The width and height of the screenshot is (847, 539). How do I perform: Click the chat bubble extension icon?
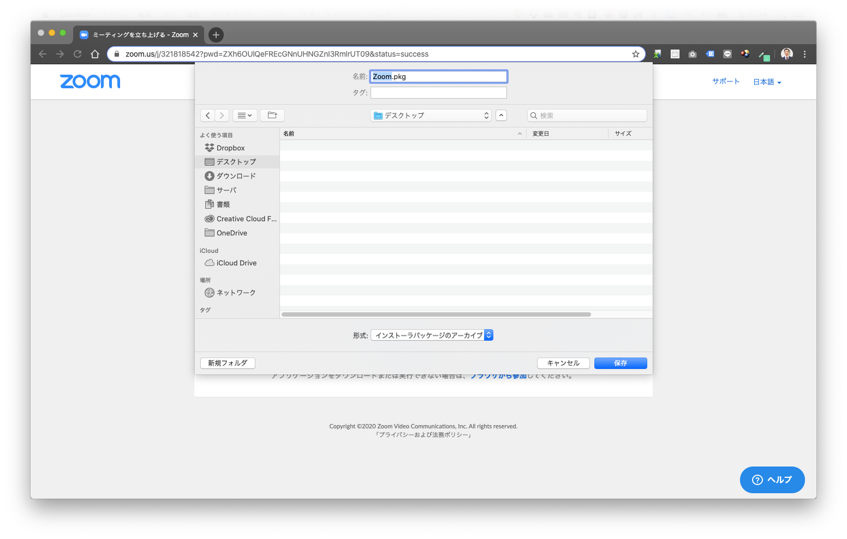coord(727,54)
